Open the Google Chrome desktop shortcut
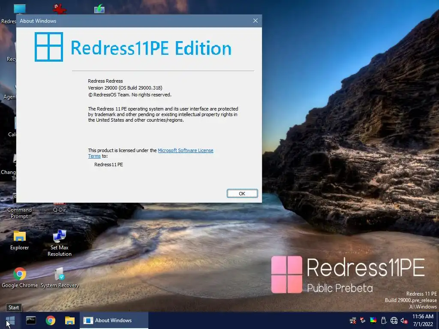This screenshot has height=329, width=439. pyautogui.click(x=20, y=278)
